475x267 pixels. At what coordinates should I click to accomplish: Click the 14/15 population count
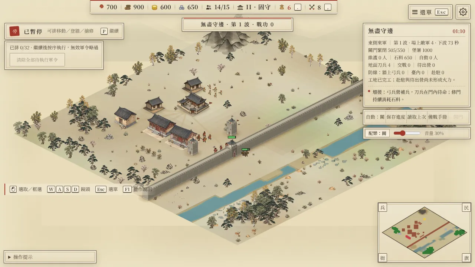222,7
